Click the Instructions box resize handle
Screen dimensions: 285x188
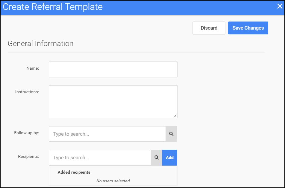[x=175, y=116]
